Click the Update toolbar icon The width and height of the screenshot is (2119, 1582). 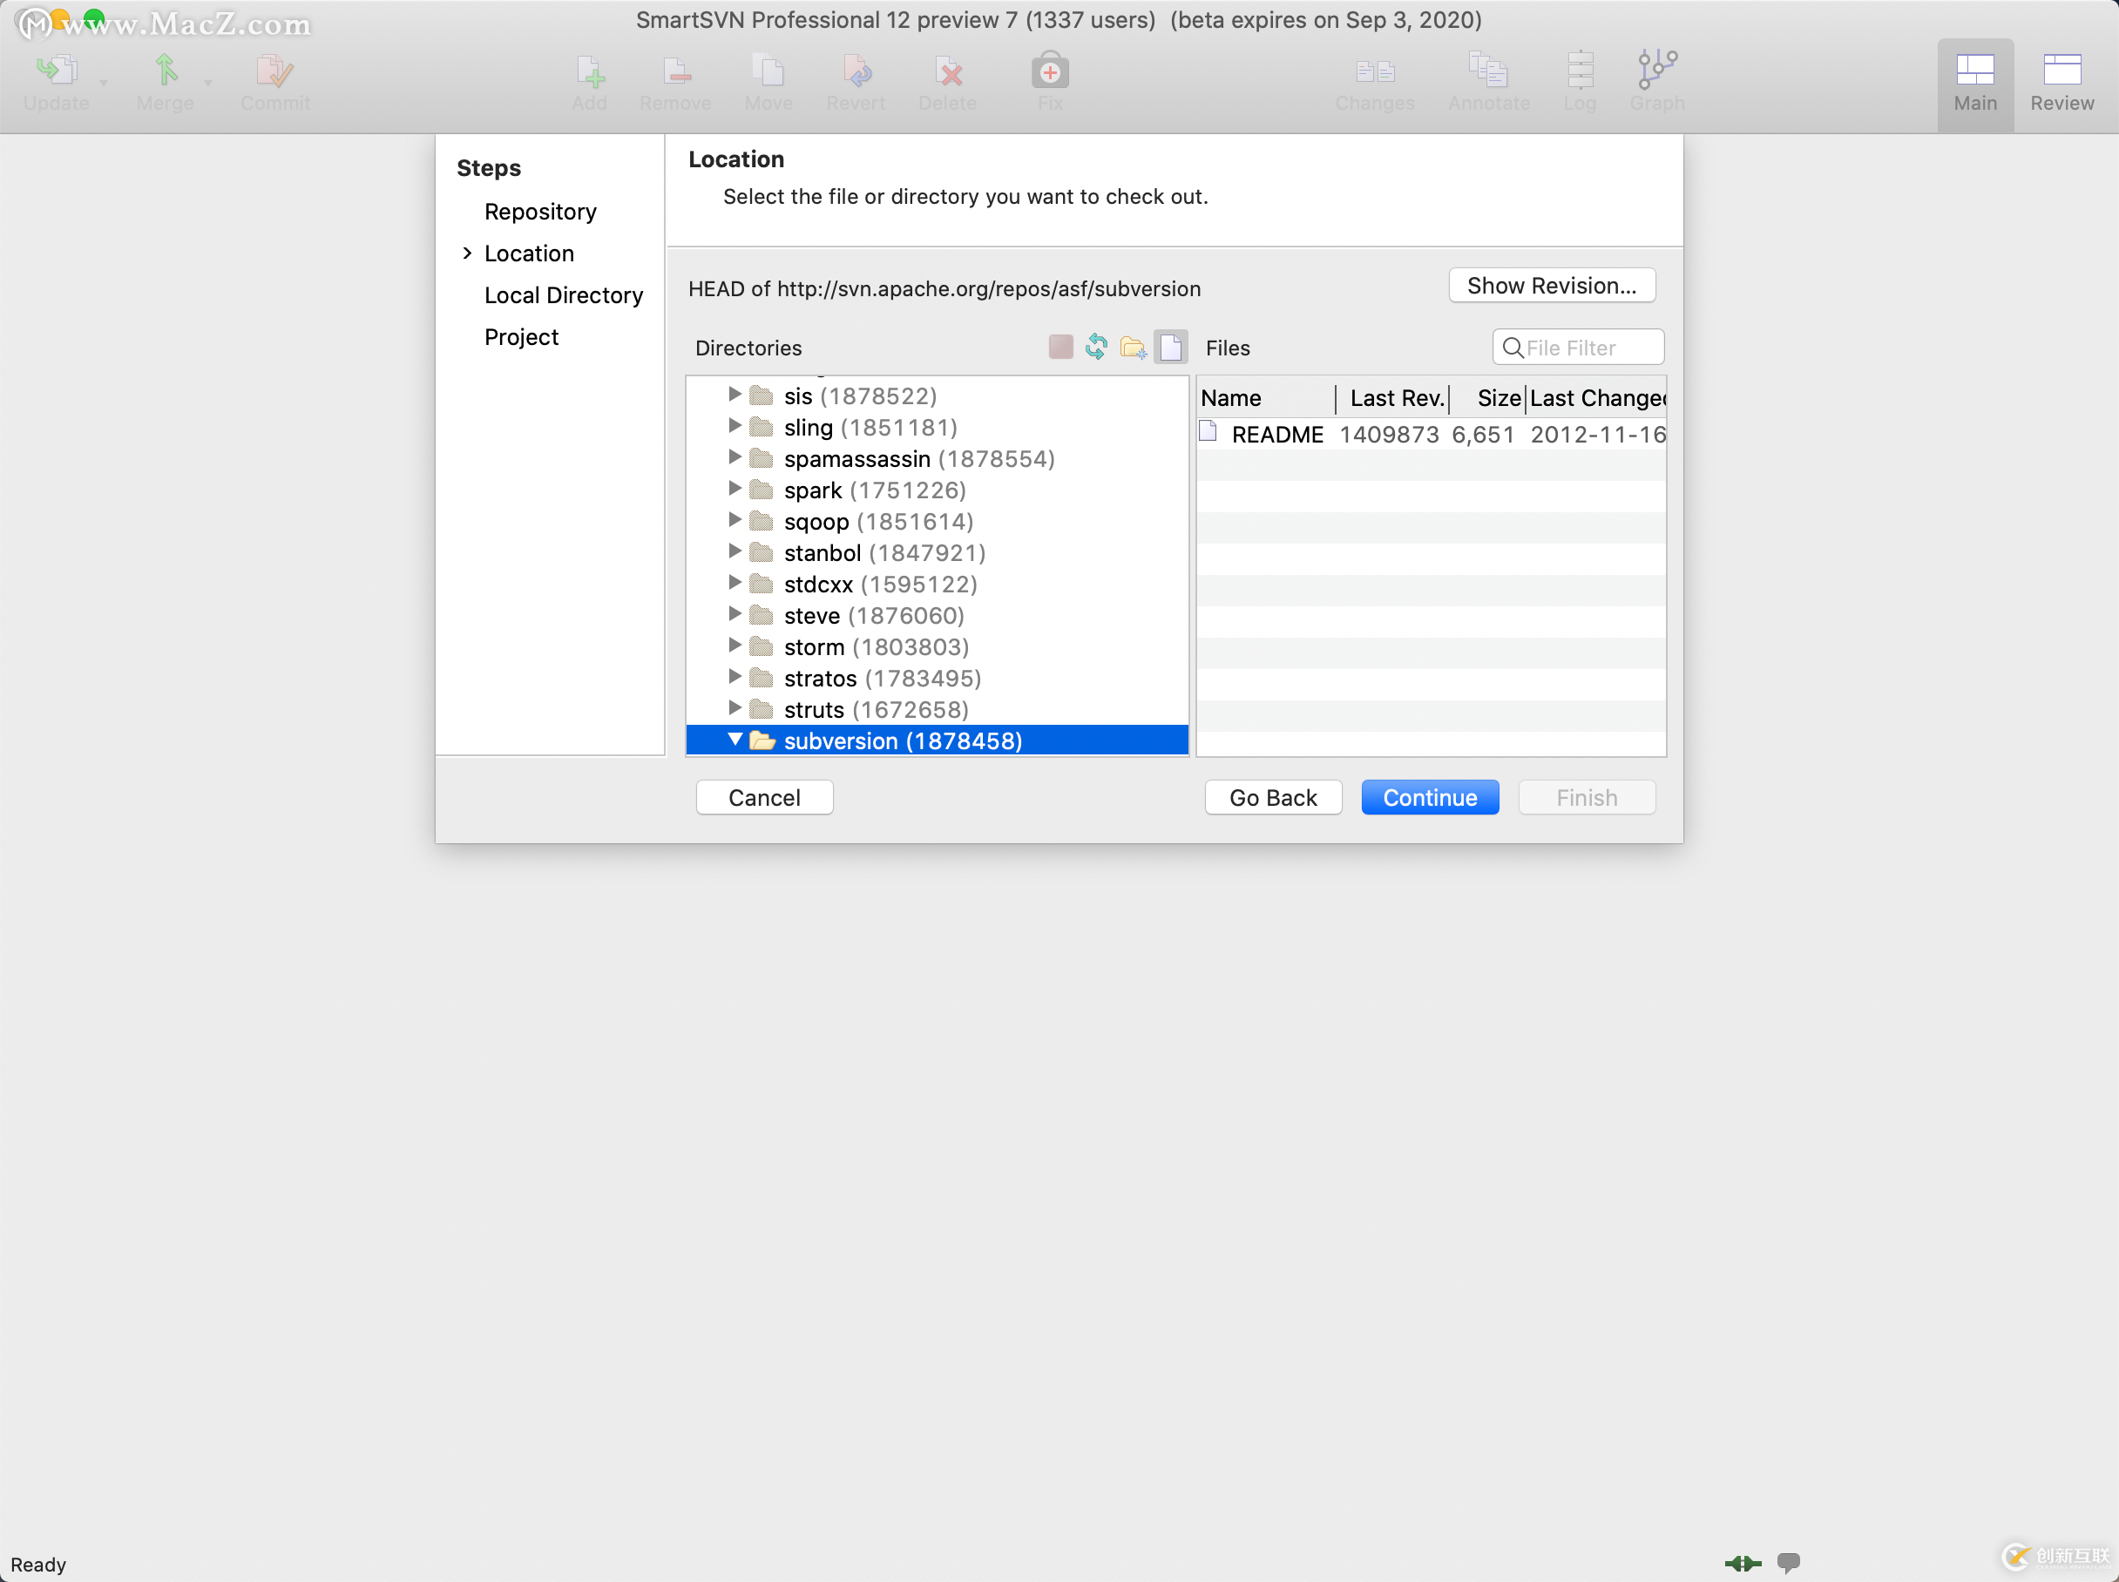[57, 71]
